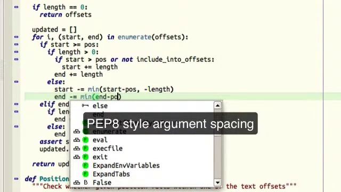The image size is (341, 192).
Task: Click the 'start += length' line
Action: tap(90, 67)
